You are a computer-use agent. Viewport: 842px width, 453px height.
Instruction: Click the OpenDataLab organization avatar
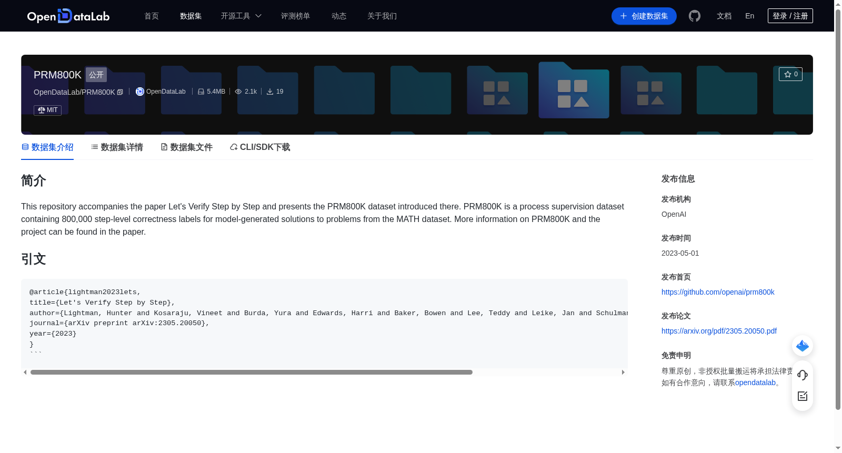coord(140,92)
